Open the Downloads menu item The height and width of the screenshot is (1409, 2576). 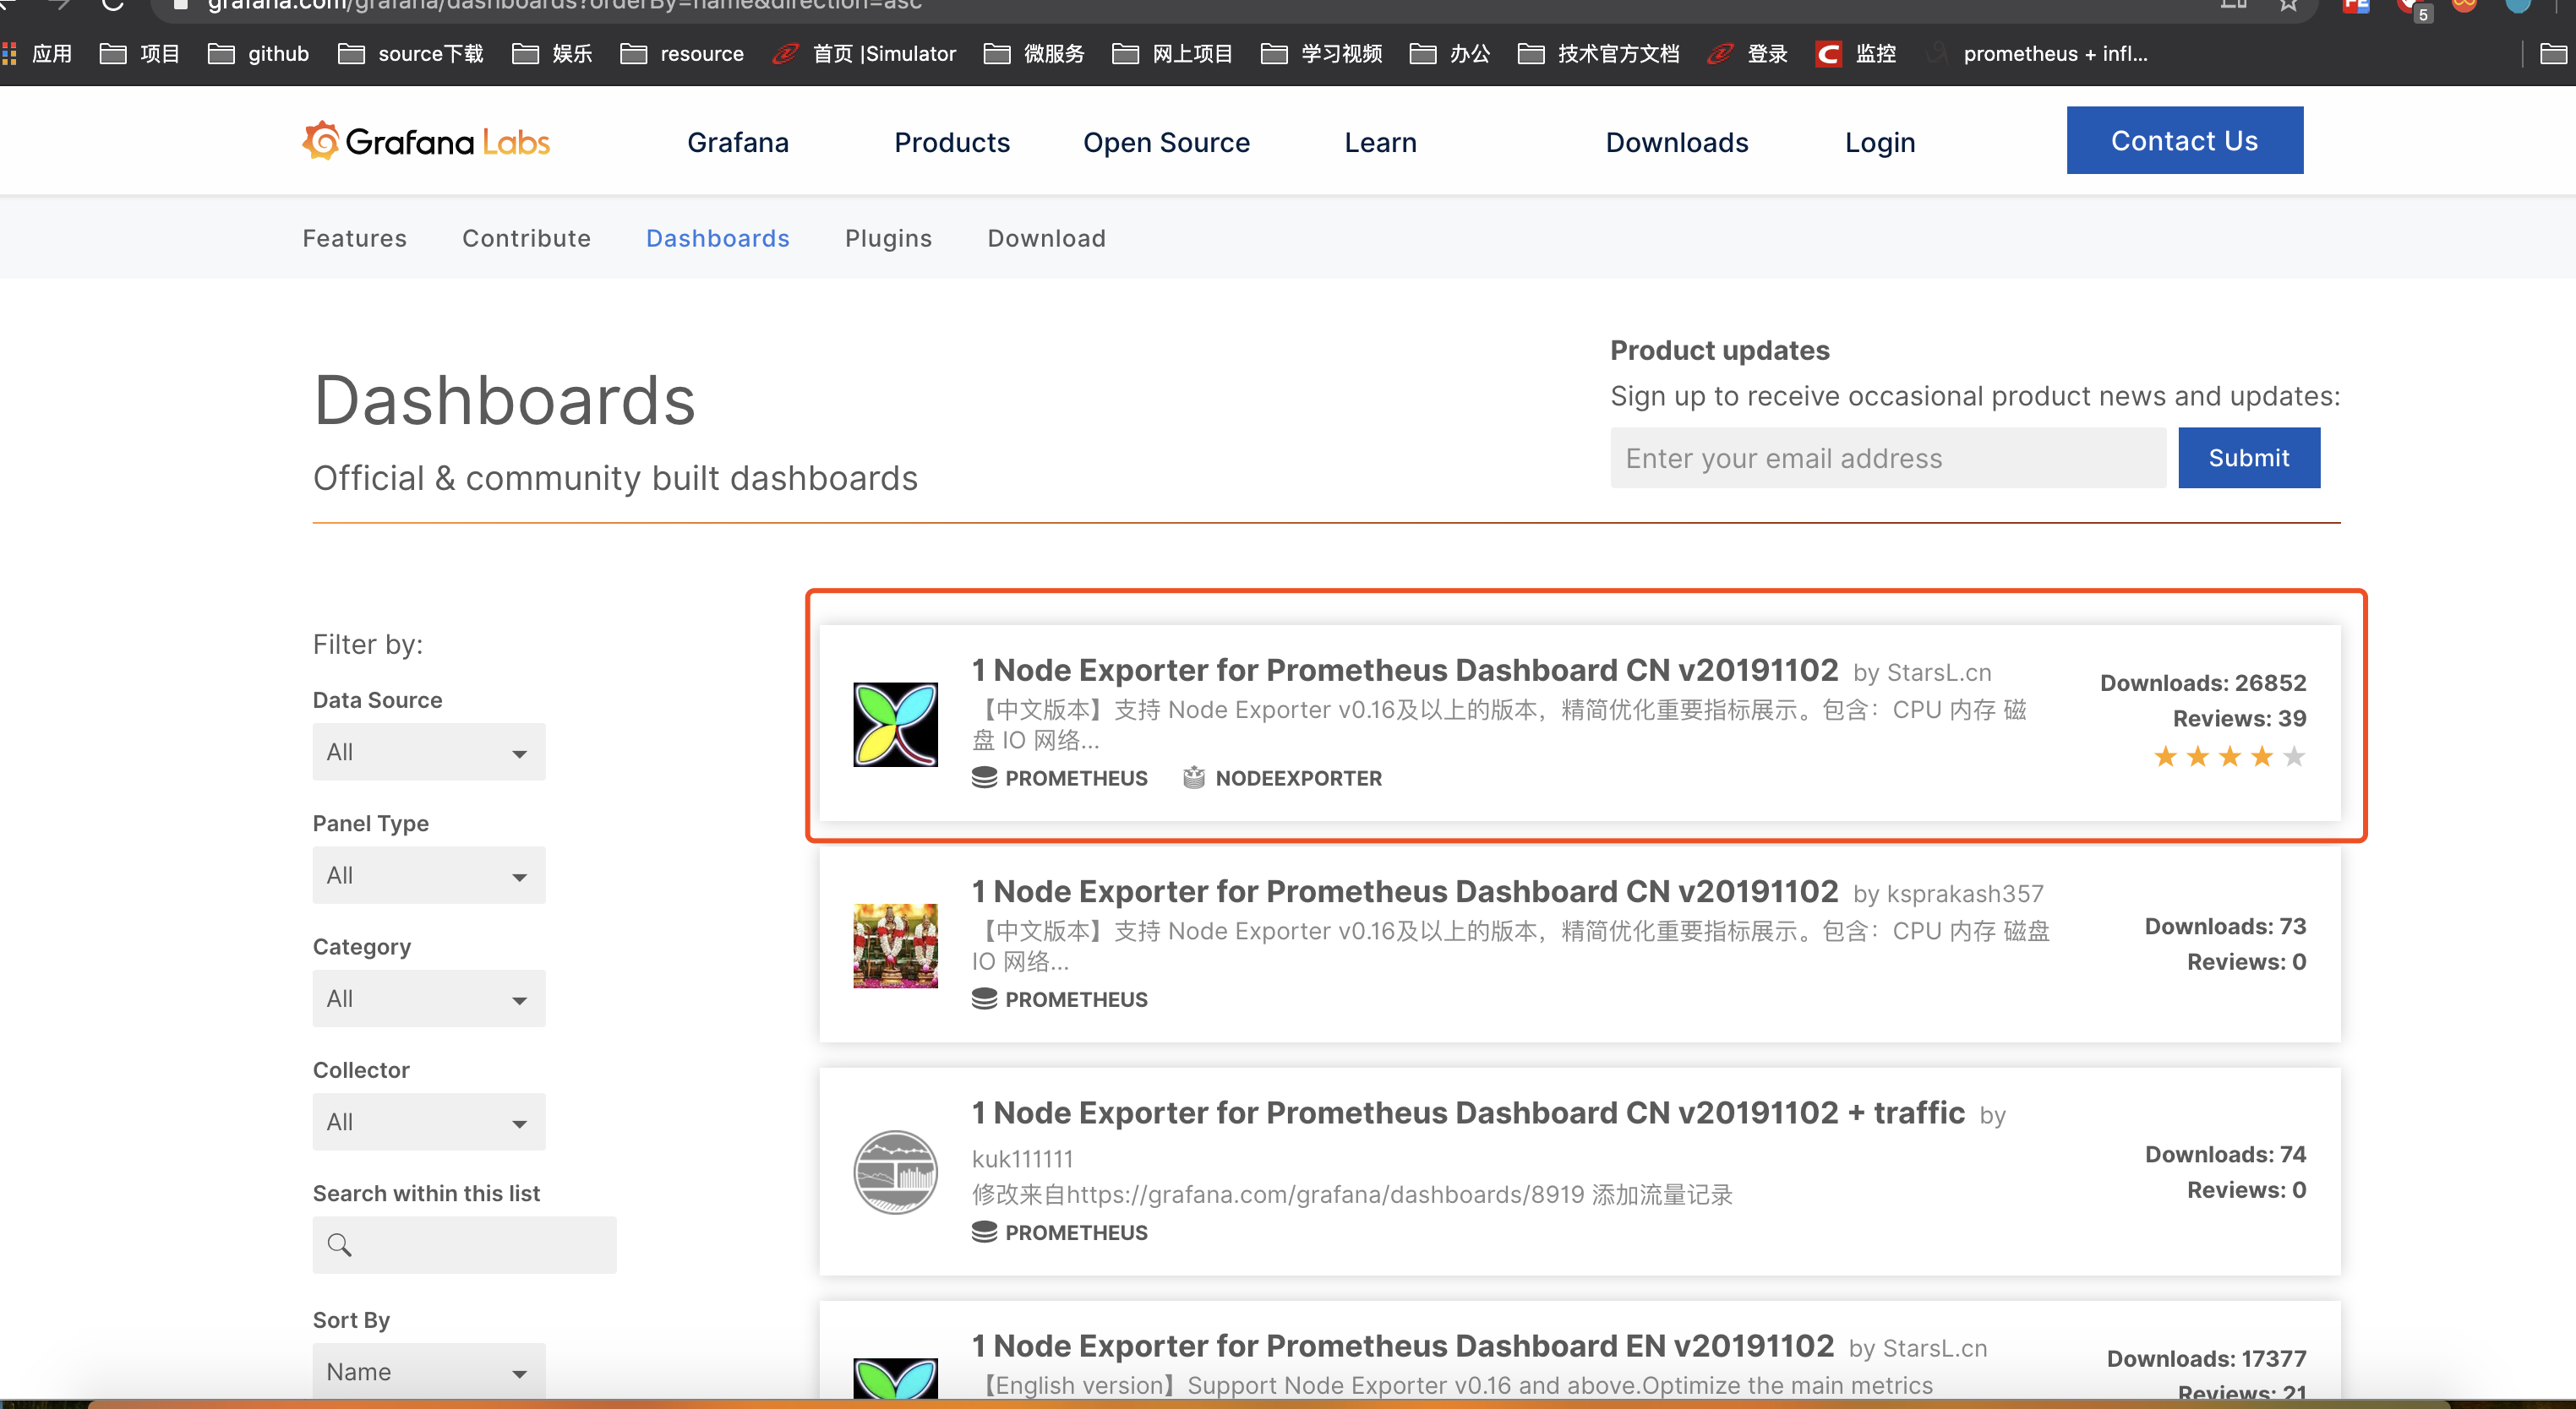point(1676,142)
